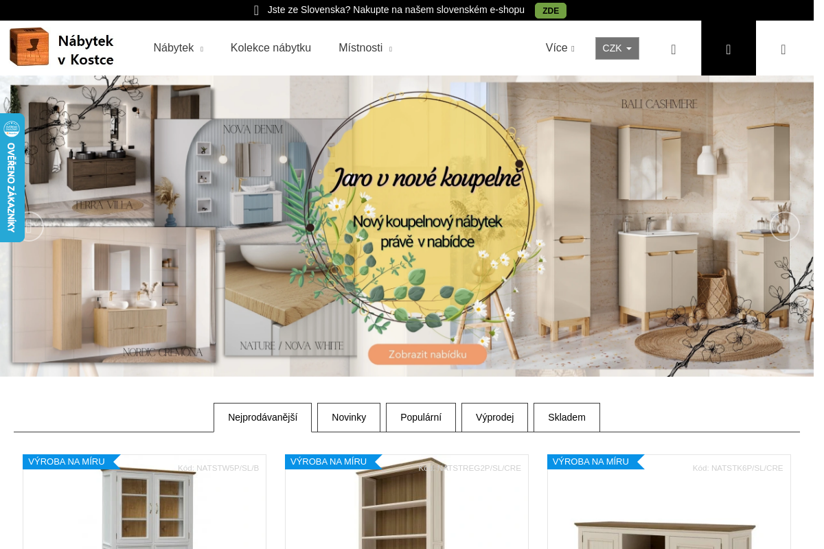Image resolution: width=824 pixels, height=549 pixels.
Task: Advance to the next banner slide
Action: [x=784, y=226]
